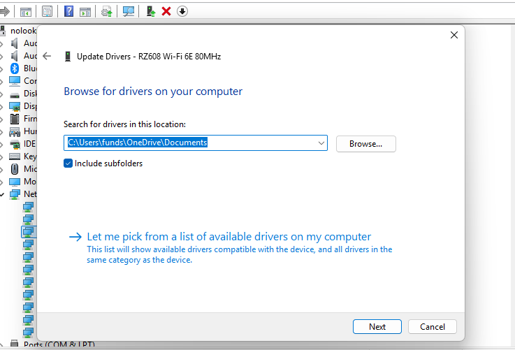Click the blue Help question-mark toolbar icon

[68, 11]
